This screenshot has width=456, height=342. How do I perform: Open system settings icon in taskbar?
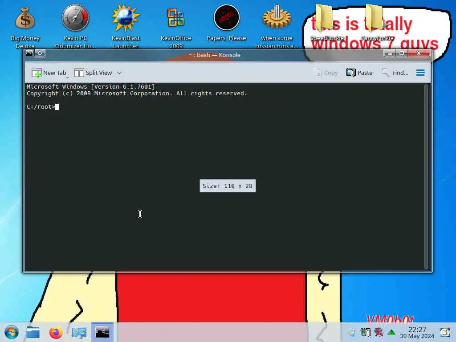pos(79,332)
